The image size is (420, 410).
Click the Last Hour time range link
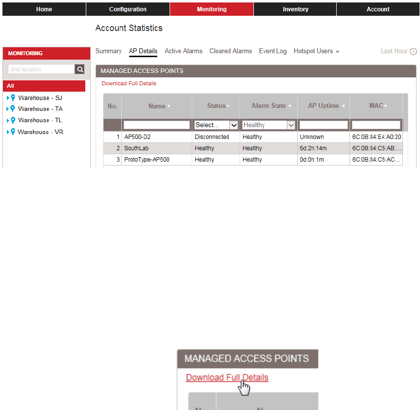tap(394, 51)
